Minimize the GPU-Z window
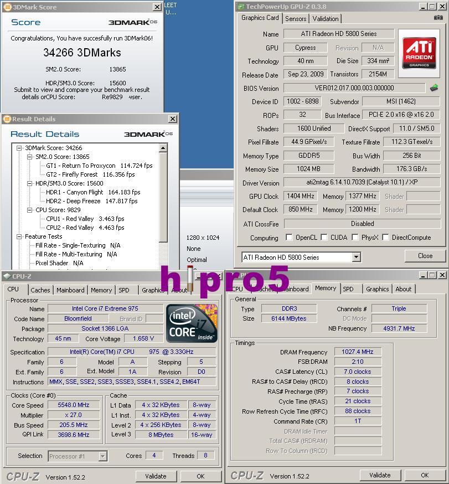This screenshot has height=484, width=449. 423,7
